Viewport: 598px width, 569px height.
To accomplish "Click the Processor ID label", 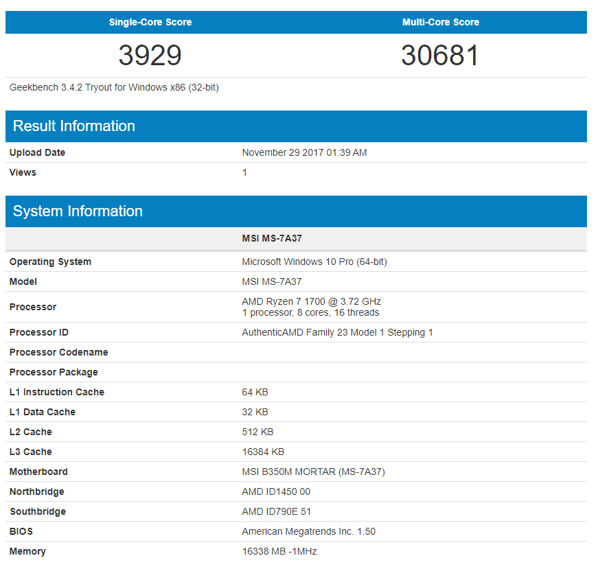I will coord(39,332).
